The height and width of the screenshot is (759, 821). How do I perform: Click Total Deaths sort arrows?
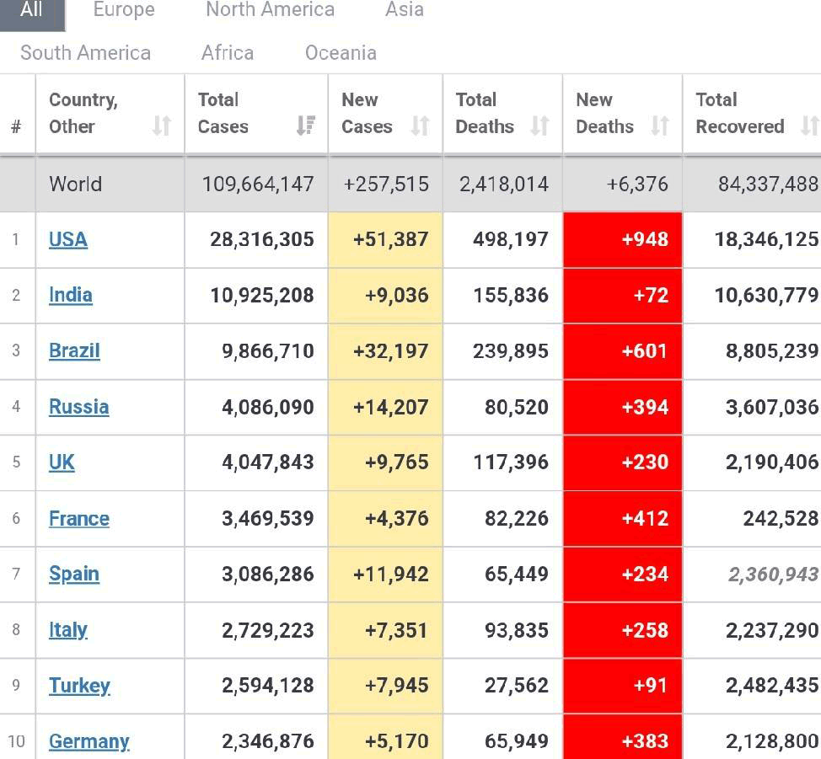pyautogui.click(x=539, y=126)
